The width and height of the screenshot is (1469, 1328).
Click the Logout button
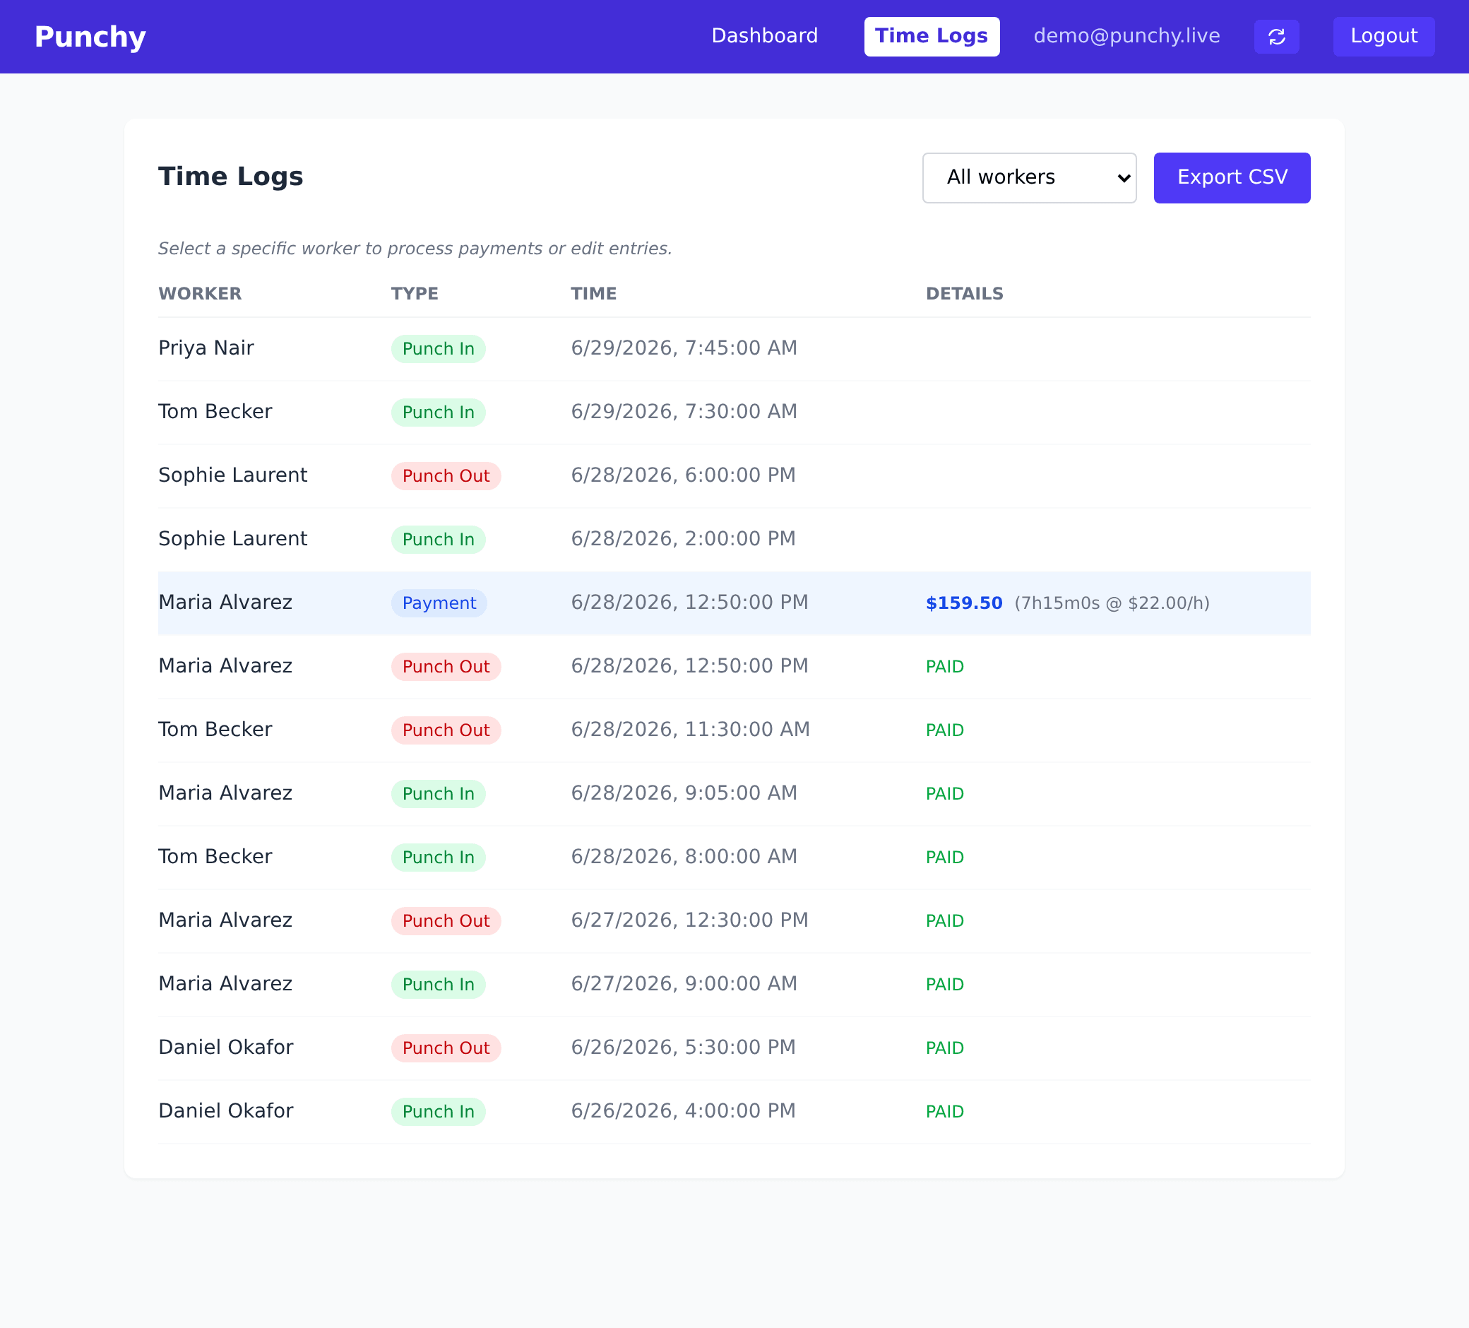coord(1384,36)
